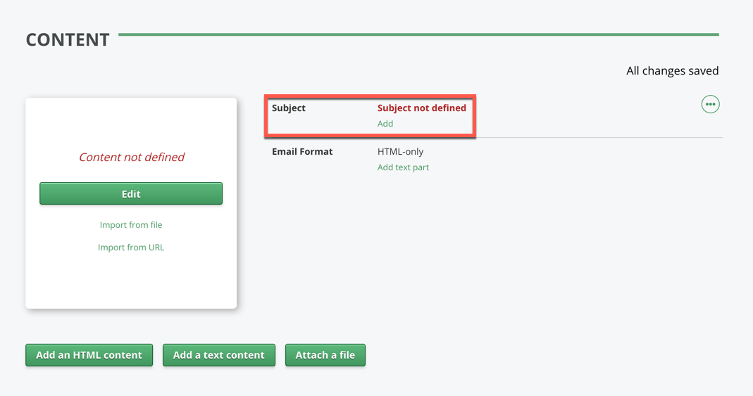Screen dimensions: 753x396
Task: Click the Email Format label
Action: 302,152
